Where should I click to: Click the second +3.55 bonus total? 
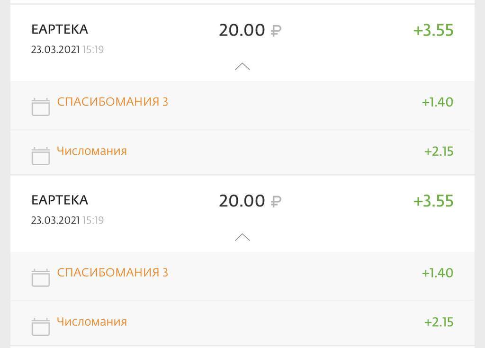433,201
